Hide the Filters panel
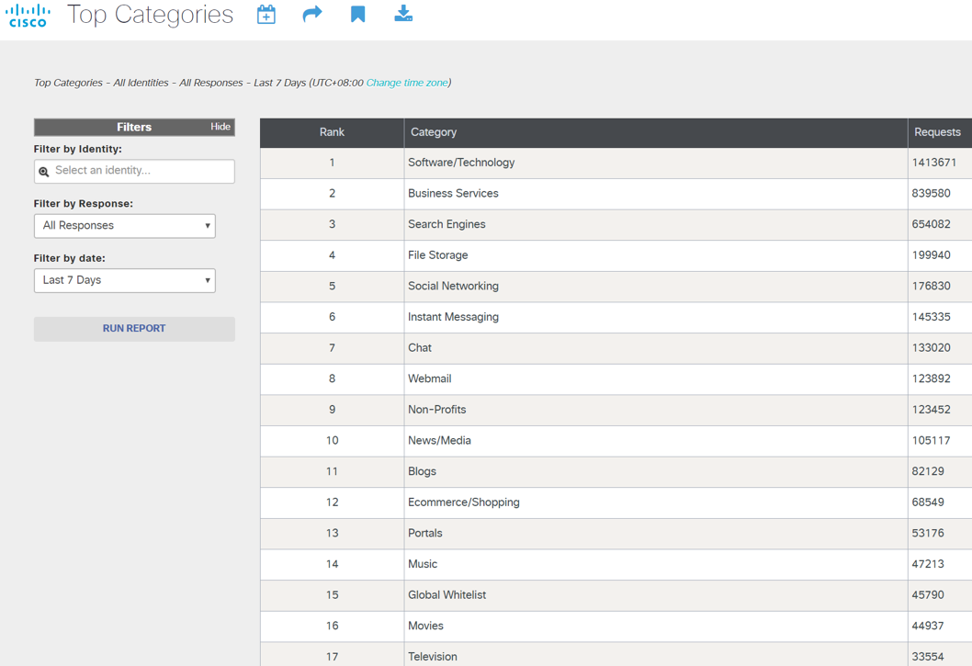The height and width of the screenshot is (666, 972). 220,127
